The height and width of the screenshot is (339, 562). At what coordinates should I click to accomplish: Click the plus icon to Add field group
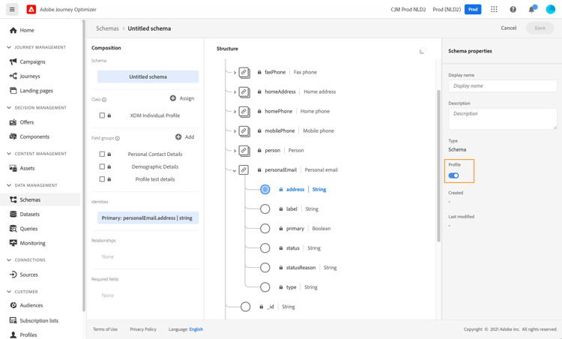click(178, 137)
